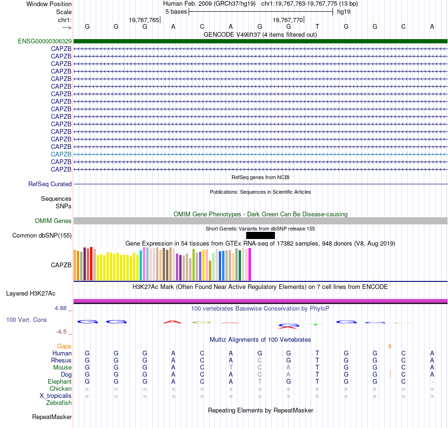Click the 'chr1:' ruler label
The width and height of the screenshot is (448, 428).
tap(65, 20)
